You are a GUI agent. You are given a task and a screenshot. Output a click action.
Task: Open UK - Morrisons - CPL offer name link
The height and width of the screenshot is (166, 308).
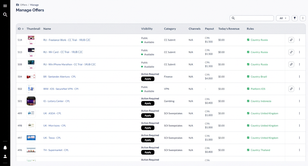[x=55, y=126]
